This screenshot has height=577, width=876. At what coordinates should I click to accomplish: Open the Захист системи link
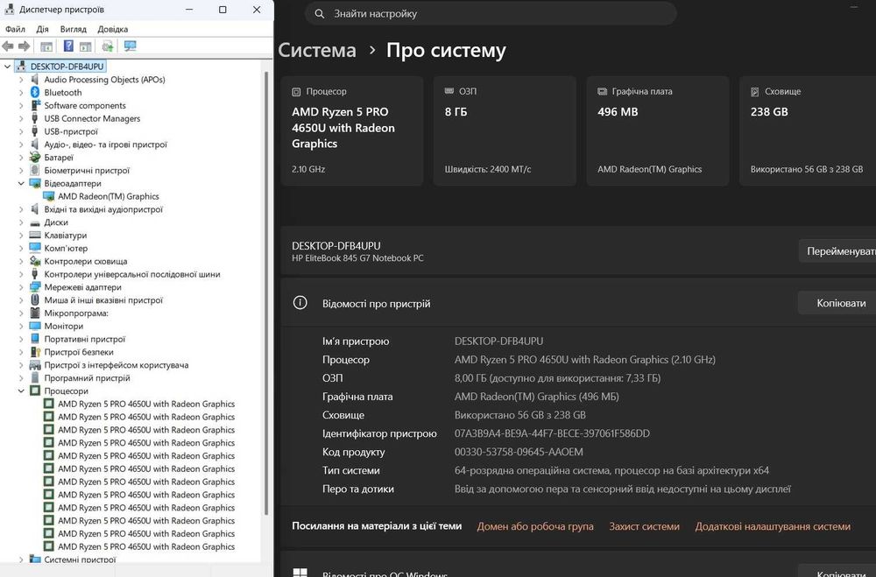(644, 526)
